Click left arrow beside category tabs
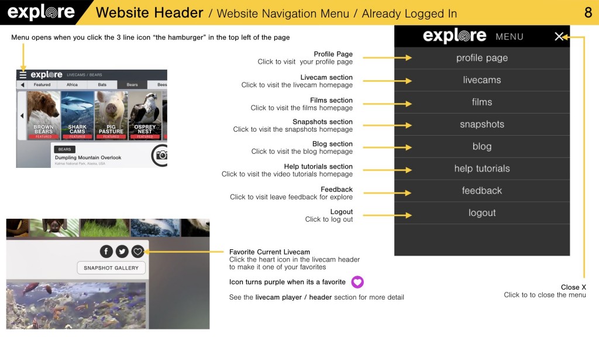The image size is (599, 337). click(23, 85)
